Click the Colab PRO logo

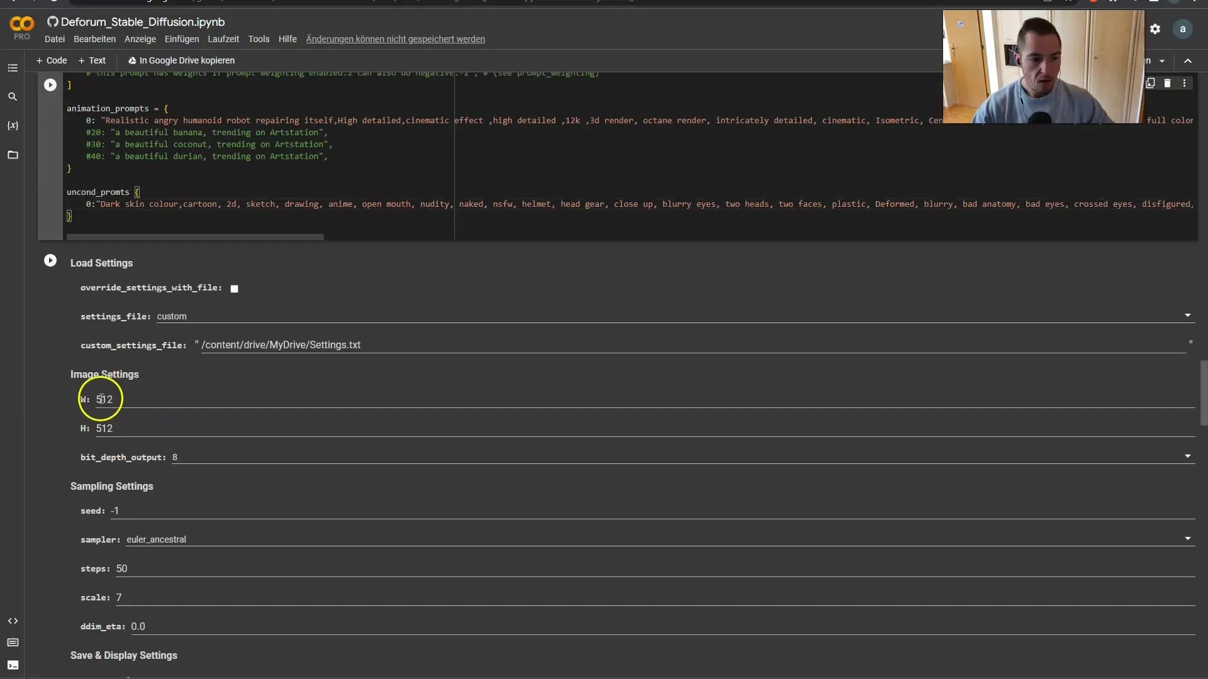point(22,28)
